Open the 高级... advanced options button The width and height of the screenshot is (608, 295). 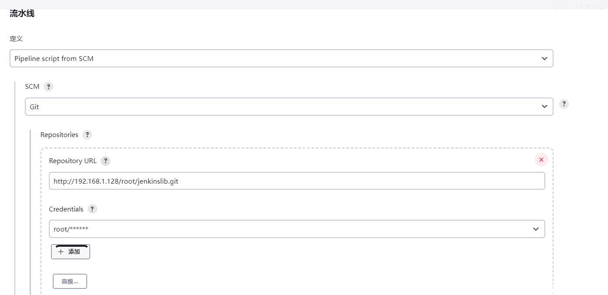click(70, 282)
